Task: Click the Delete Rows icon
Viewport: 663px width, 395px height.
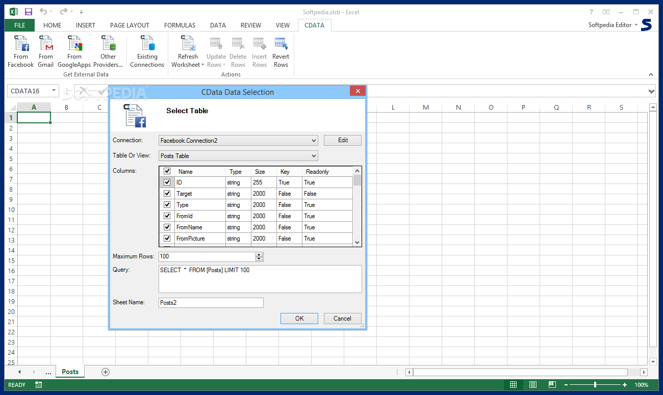Action: [x=238, y=44]
